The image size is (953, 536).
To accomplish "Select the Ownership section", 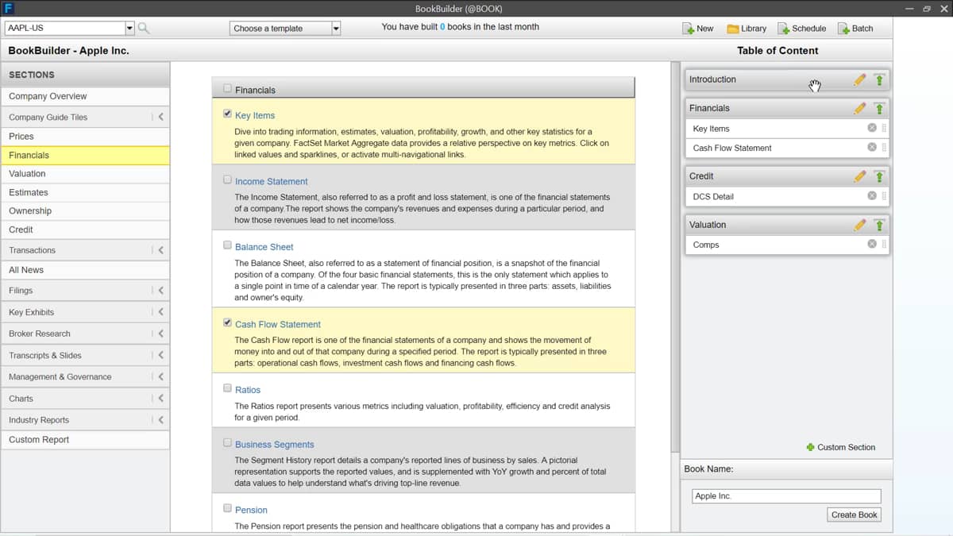I will pos(85,211).
